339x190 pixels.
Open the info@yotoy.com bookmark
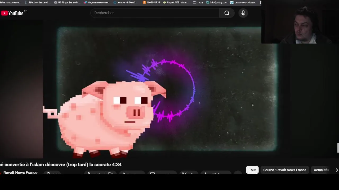pos(217,2)
